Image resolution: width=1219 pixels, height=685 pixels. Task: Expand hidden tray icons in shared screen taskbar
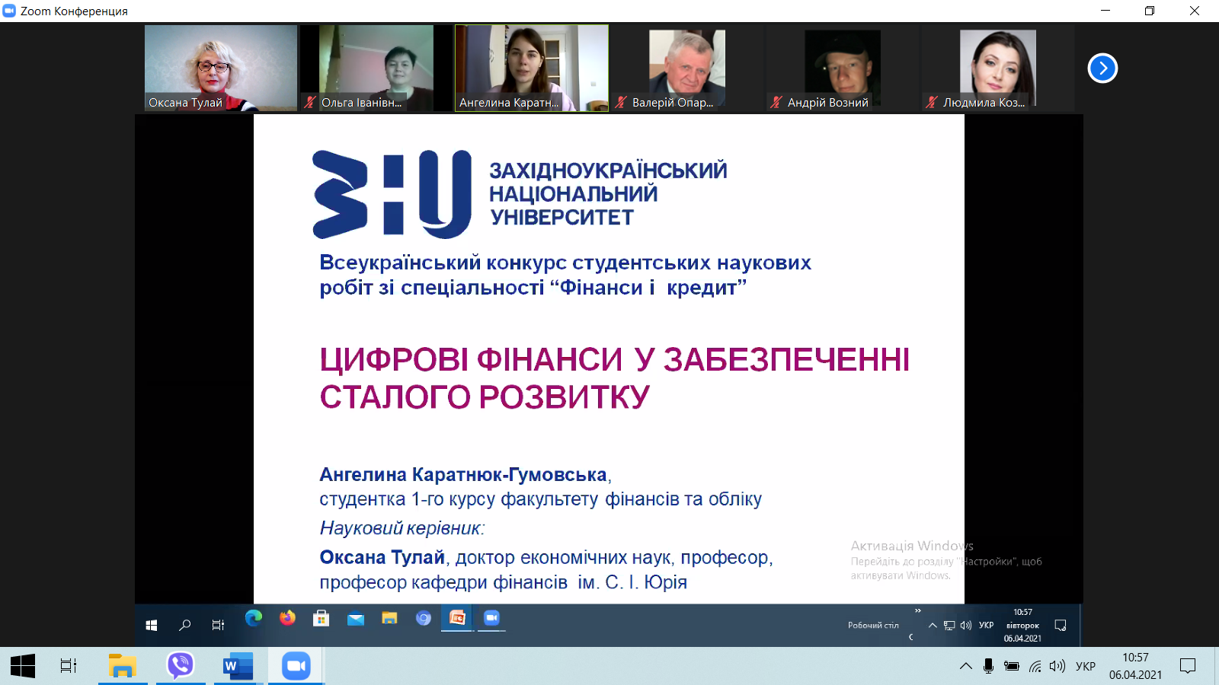coord(933,626)
